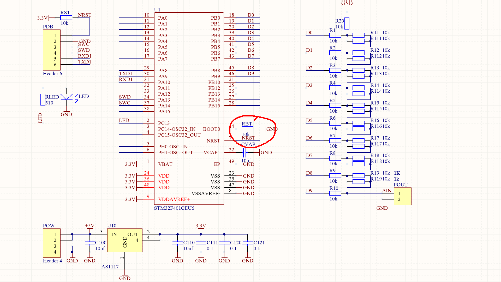This screenshot has height=282, width=501.
Task: Click the R10 resistor on D9 line
Action: (x=335, y=193)
